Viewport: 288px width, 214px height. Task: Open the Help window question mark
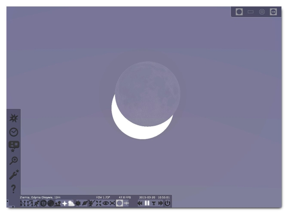click(13, 189)
